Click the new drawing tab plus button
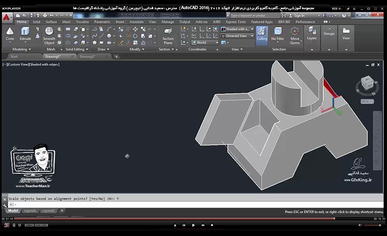 point(116,56)
